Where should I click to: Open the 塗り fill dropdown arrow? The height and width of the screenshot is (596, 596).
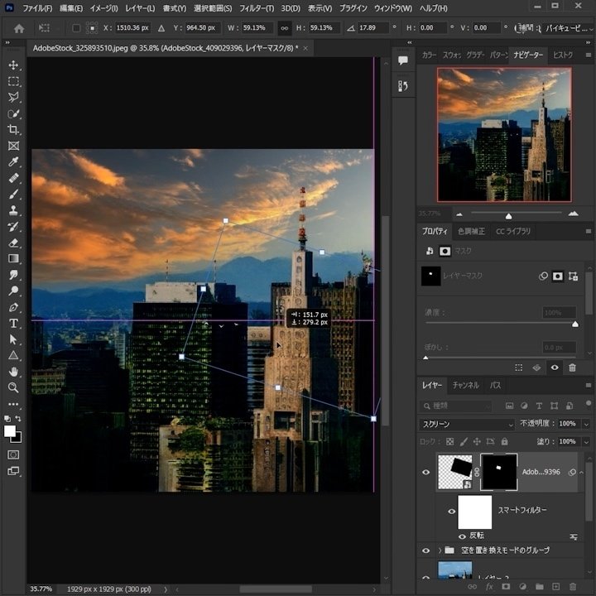point(586,442)
